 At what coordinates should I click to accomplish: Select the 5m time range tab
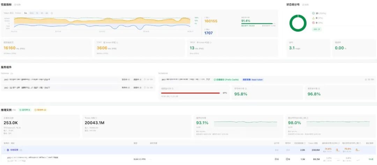26,13
